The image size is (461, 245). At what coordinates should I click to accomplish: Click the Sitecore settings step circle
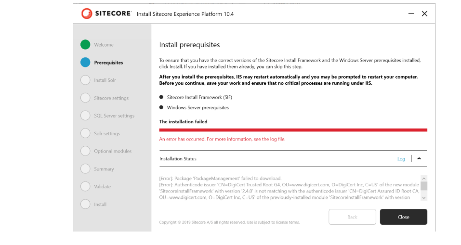click(x=85, y=98)
